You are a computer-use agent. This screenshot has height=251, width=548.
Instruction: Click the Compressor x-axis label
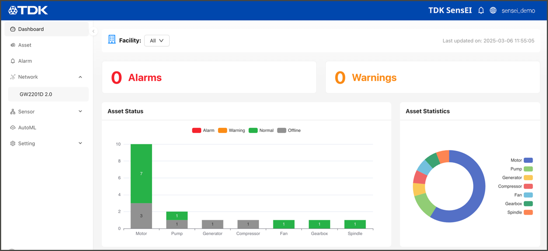[248, 233]
